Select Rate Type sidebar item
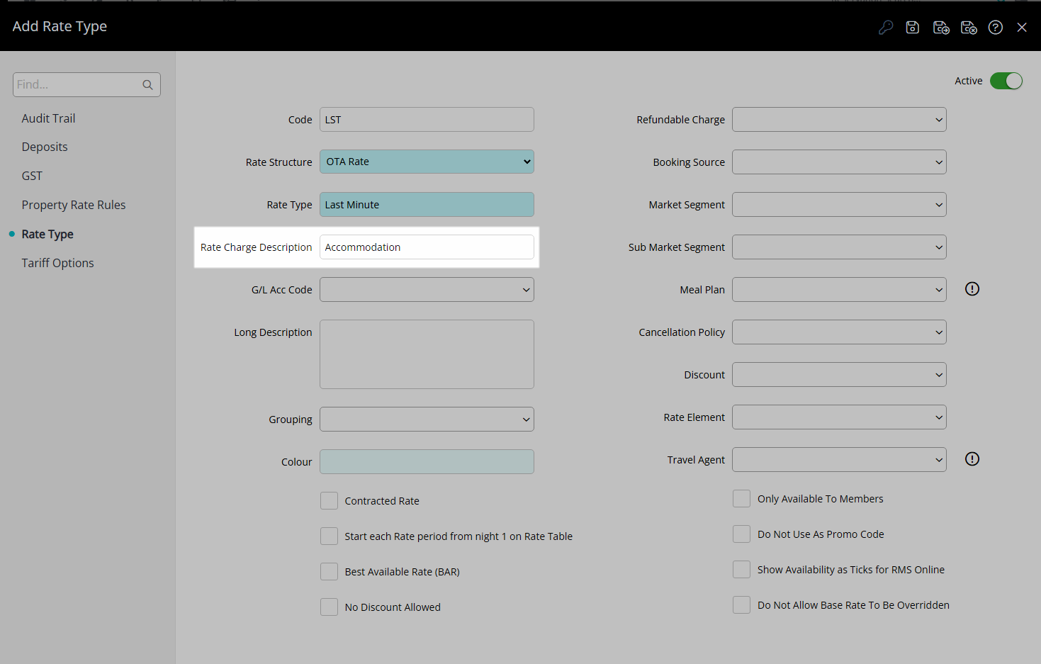The image size is (1041, 664). point(47,234)
